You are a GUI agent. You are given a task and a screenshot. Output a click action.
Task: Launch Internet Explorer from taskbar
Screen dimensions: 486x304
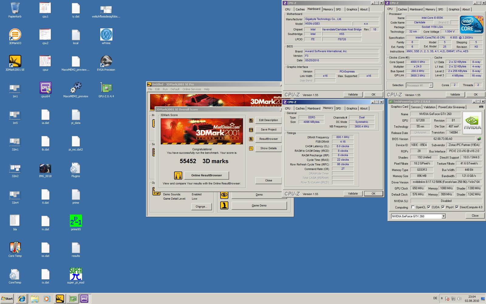22,299
